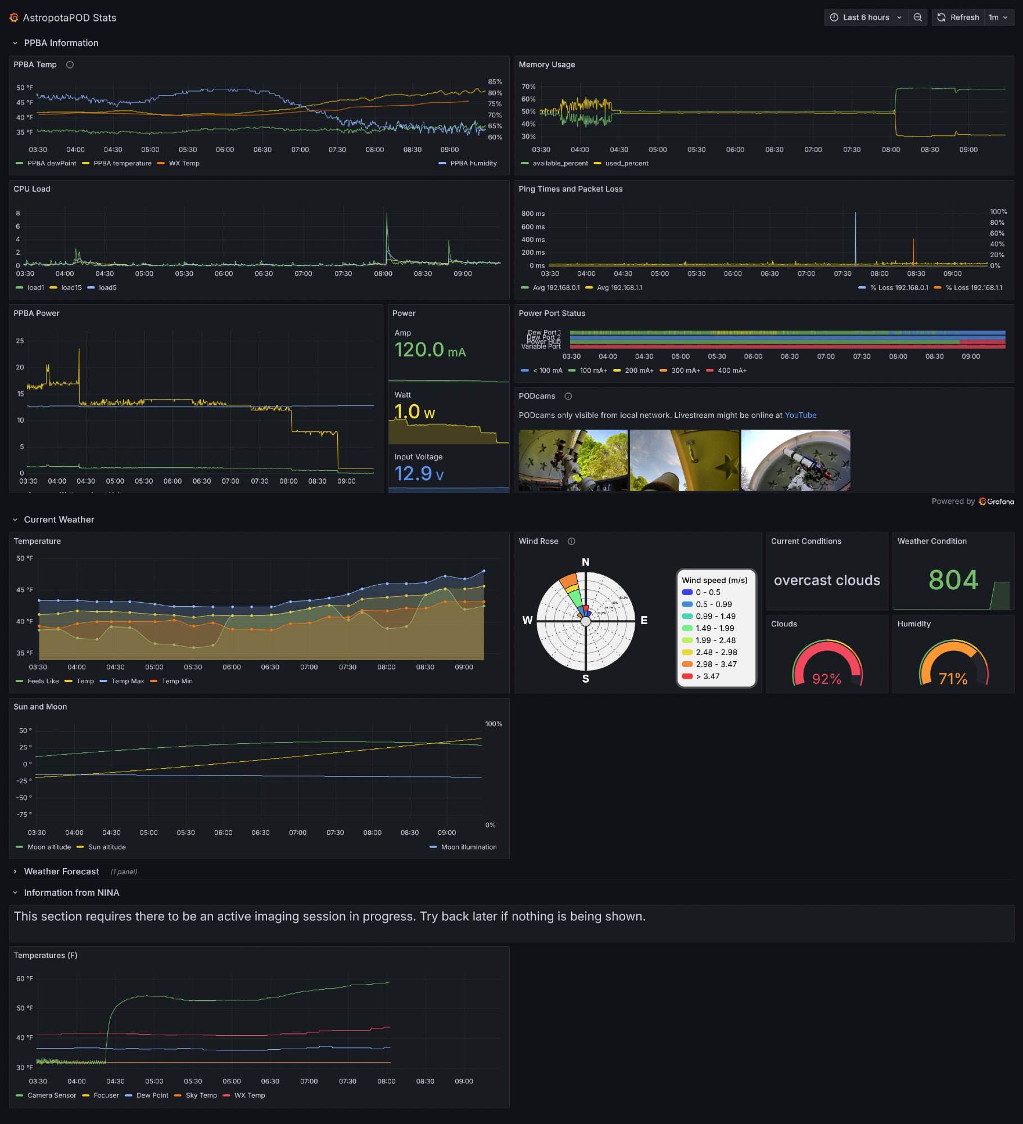Click the 200 mA+ legend swatch
This screenshot has height=1124, width=1023.
(617, 371)
